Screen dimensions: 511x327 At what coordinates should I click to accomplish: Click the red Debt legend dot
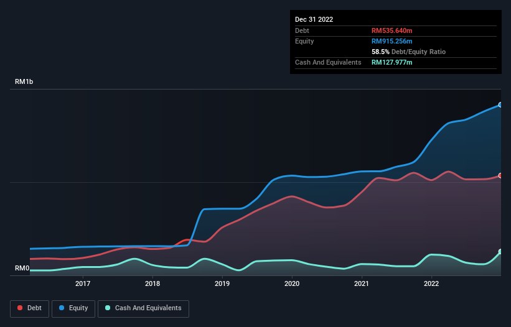(20, 308)
